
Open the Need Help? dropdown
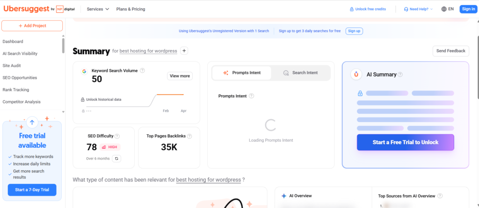tap(418, 9)
